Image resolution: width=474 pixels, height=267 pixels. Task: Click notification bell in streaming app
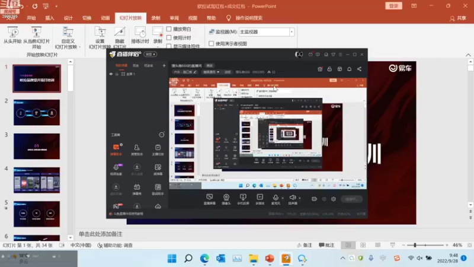click(349, 69)
